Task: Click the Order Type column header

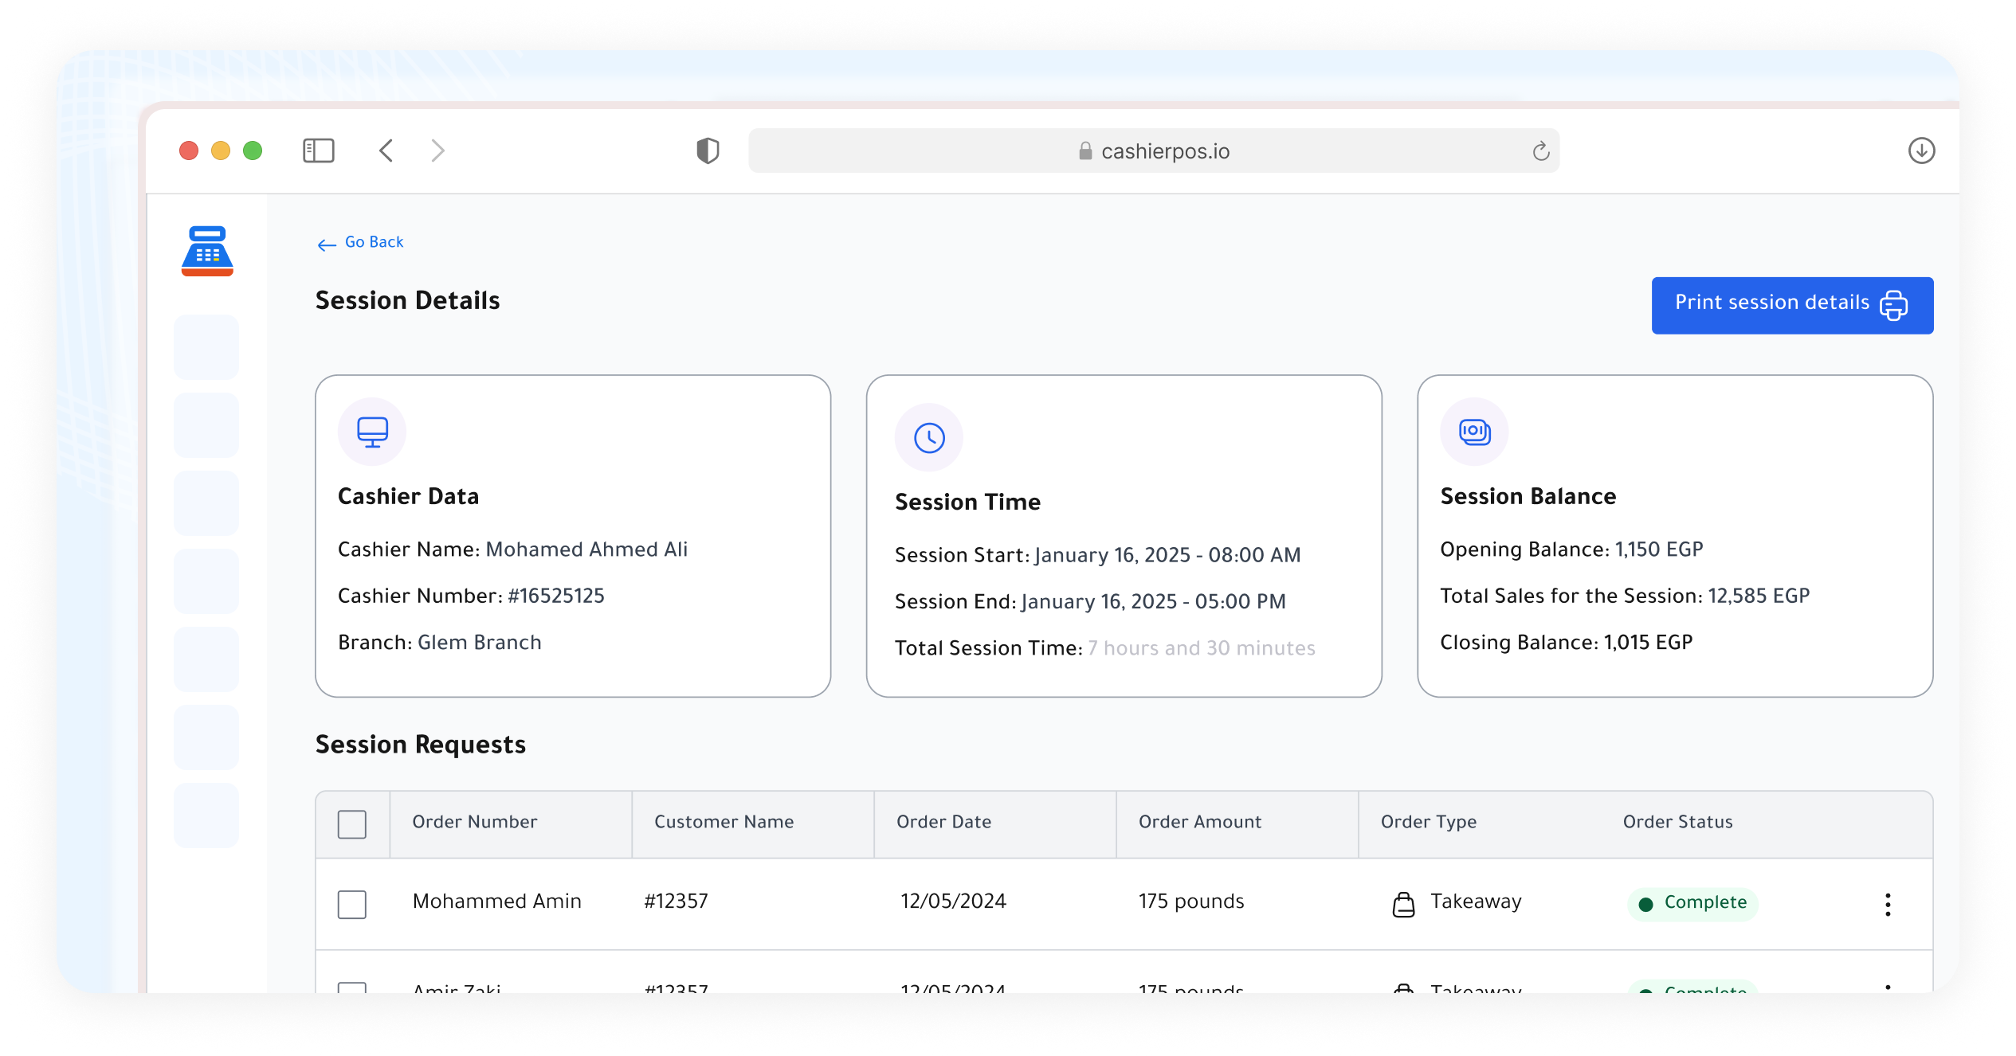Action: [x=1429, y=822]
